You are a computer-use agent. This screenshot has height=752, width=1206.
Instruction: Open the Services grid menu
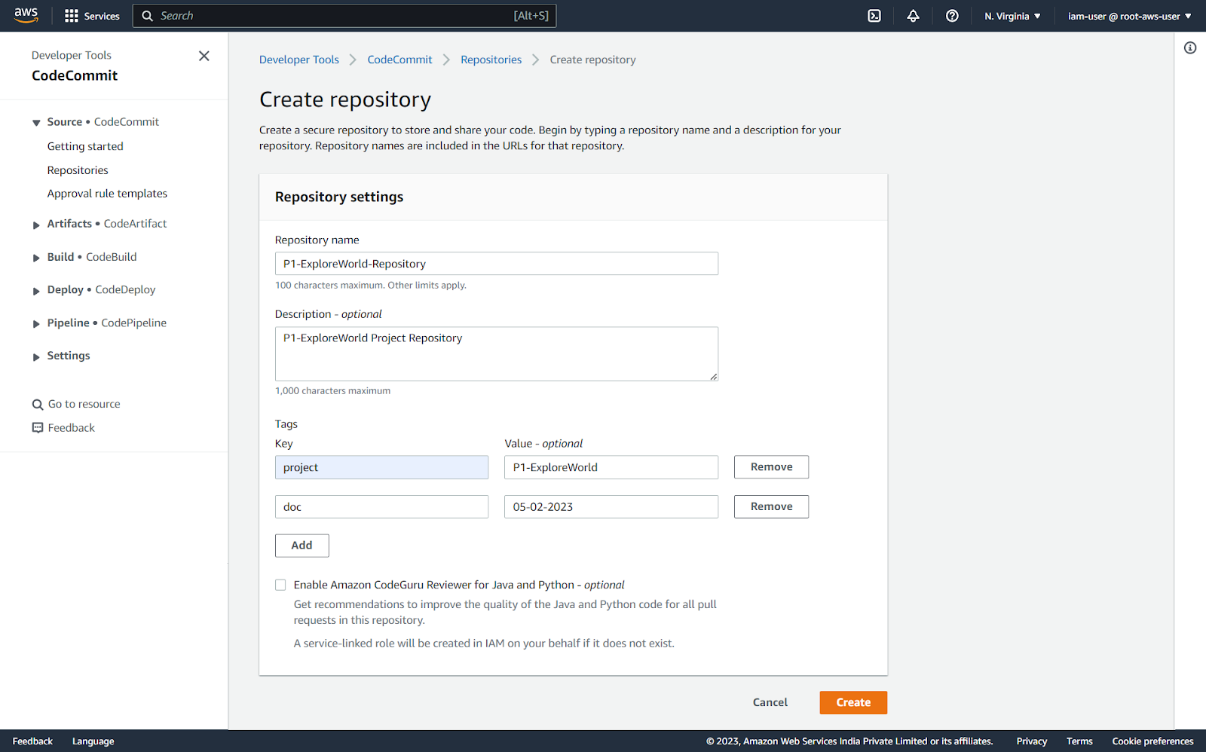[92, 16]
